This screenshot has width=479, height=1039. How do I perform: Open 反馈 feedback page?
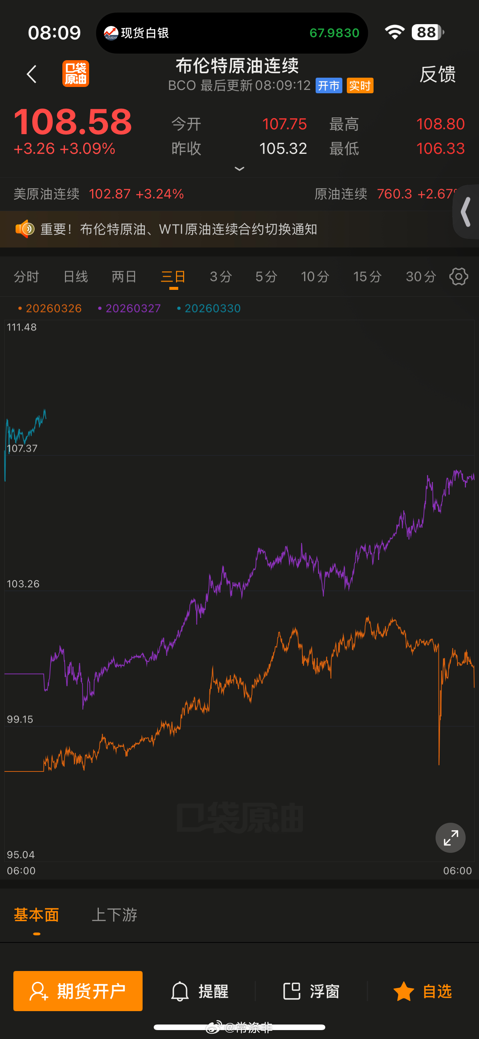tap(438, 75)
